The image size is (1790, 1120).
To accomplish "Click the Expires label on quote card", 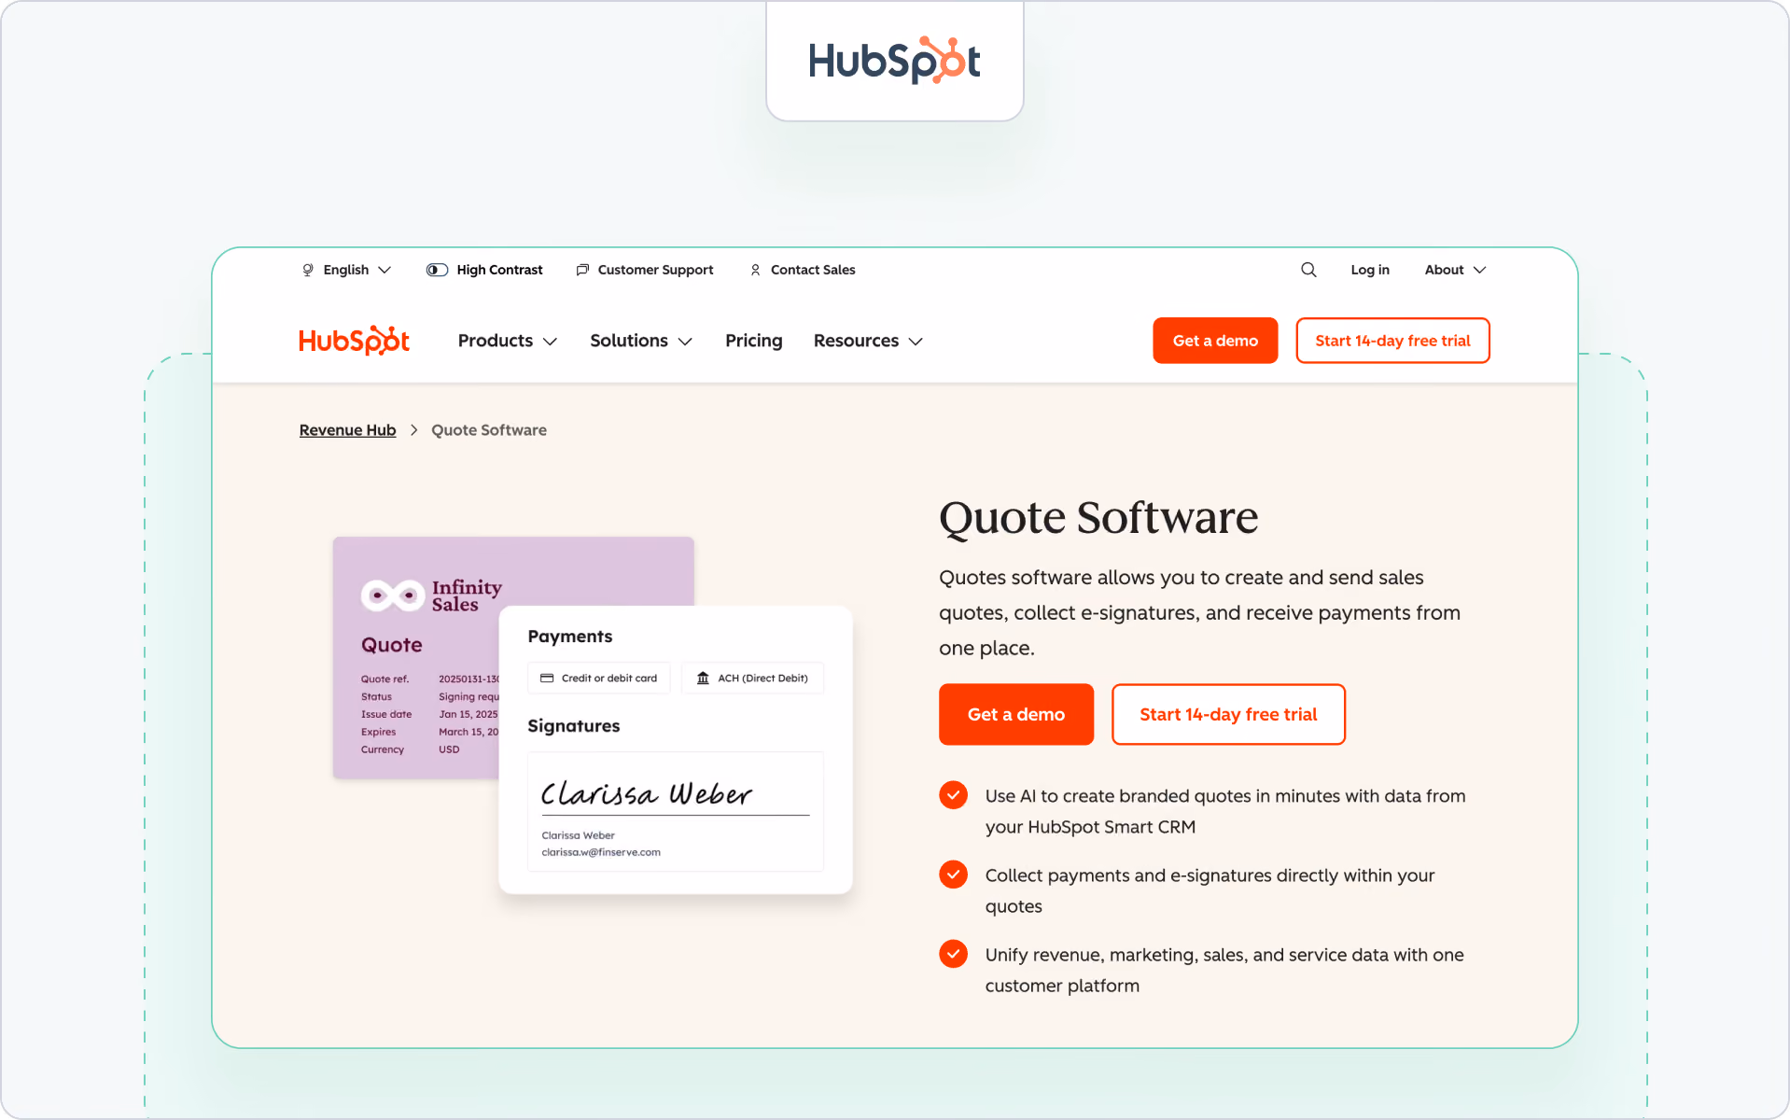I will pos(379,732).
